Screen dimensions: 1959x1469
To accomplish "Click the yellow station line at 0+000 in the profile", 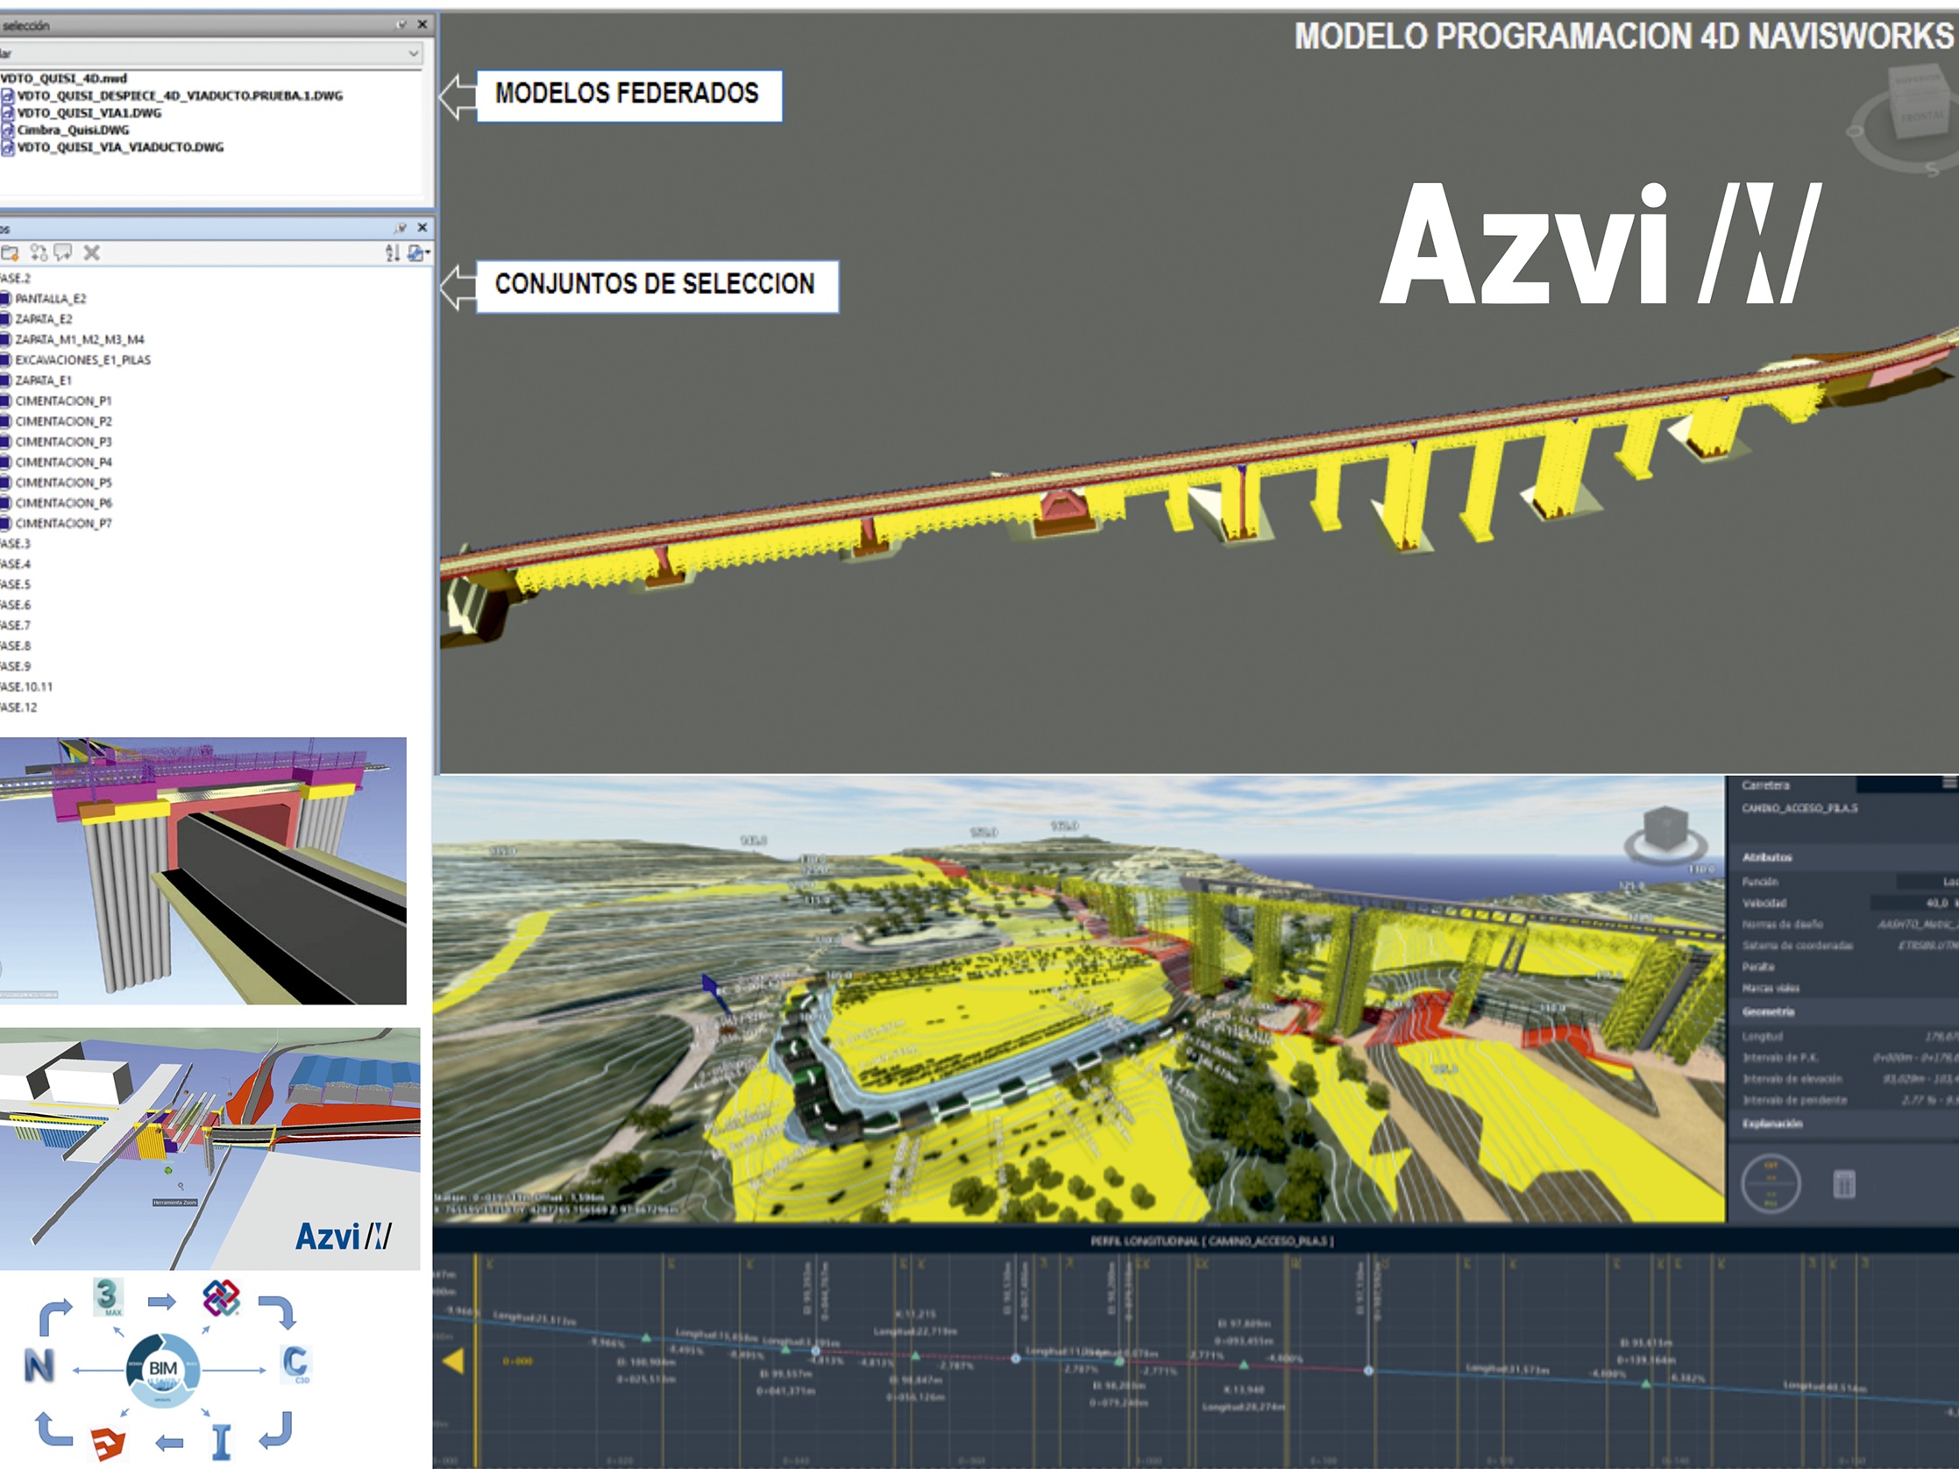I will [x=477, y=1361].
